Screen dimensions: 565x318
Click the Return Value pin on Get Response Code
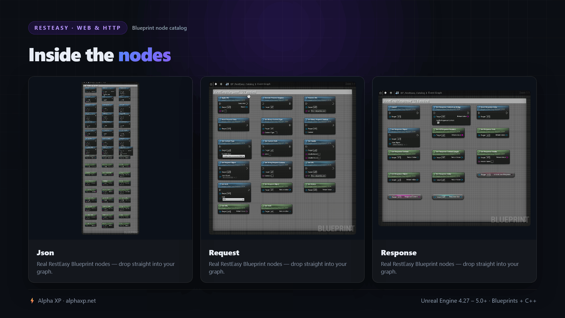coord(506,135)
